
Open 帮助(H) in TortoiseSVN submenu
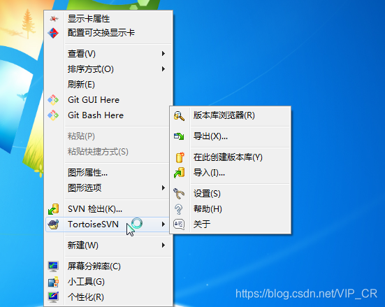231,209
